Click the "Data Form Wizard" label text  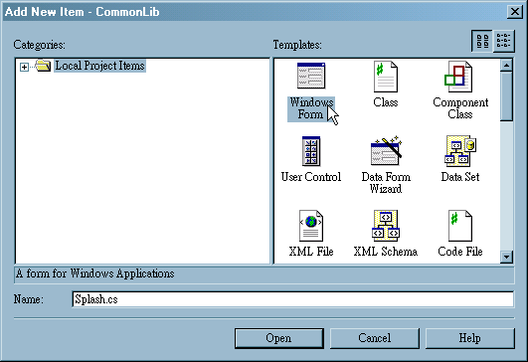coord(386,183)
